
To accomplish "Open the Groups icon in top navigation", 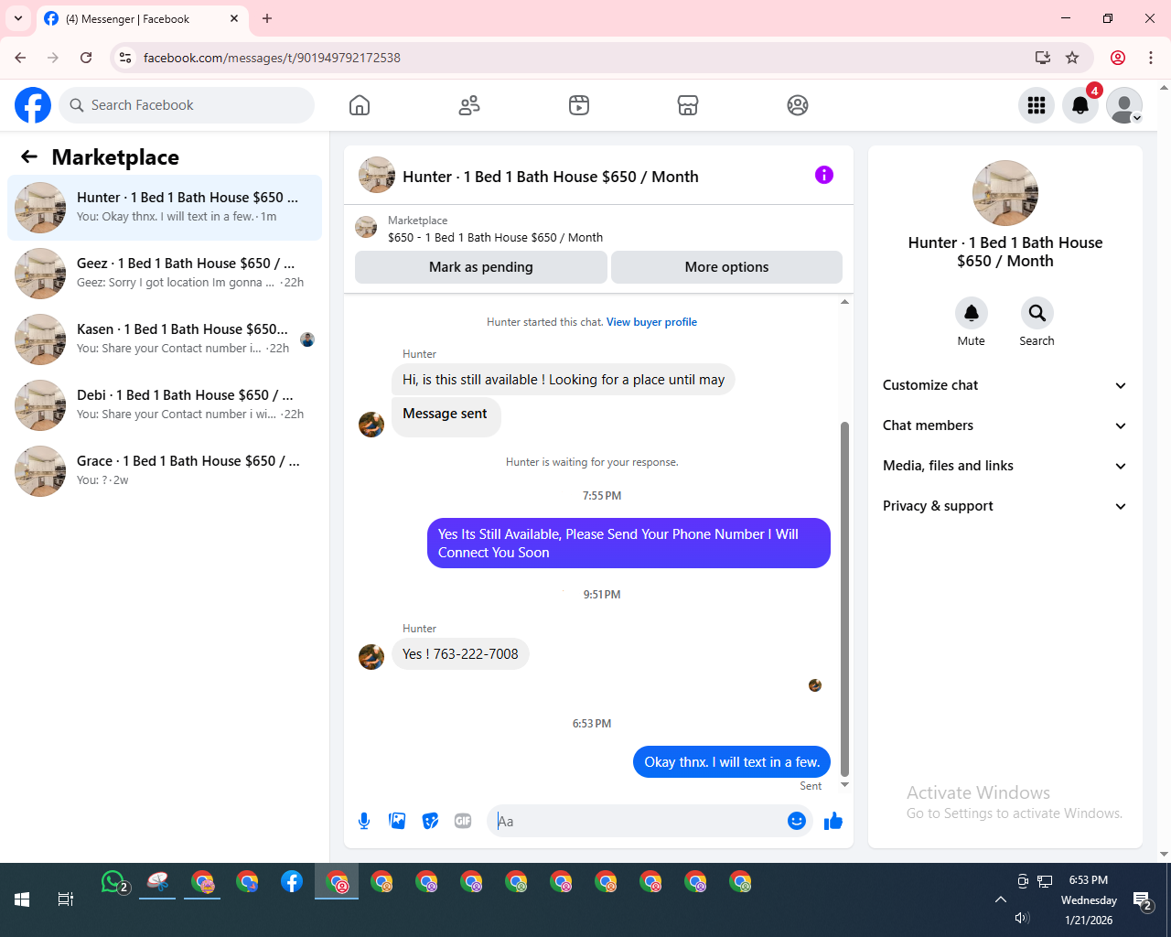I will [x=798, y=105].
